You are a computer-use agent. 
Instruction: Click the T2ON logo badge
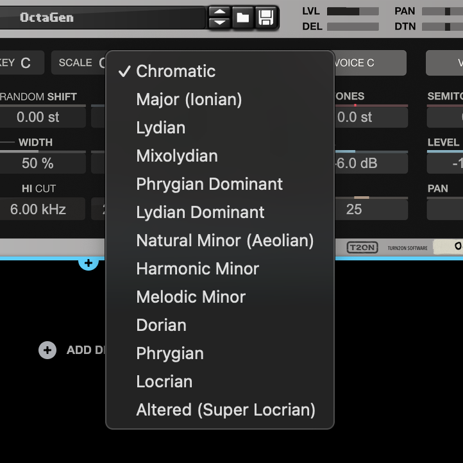pos(362,248)
